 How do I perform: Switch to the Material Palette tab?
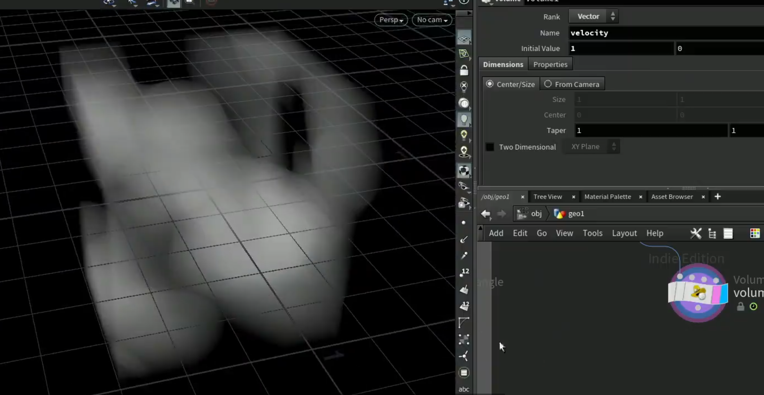coord(607,197)
